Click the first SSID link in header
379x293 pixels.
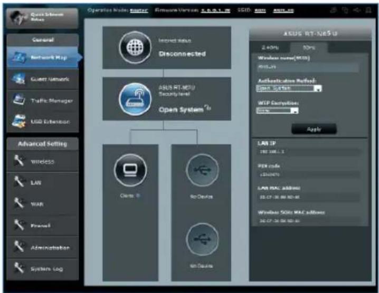click(260, 11)
